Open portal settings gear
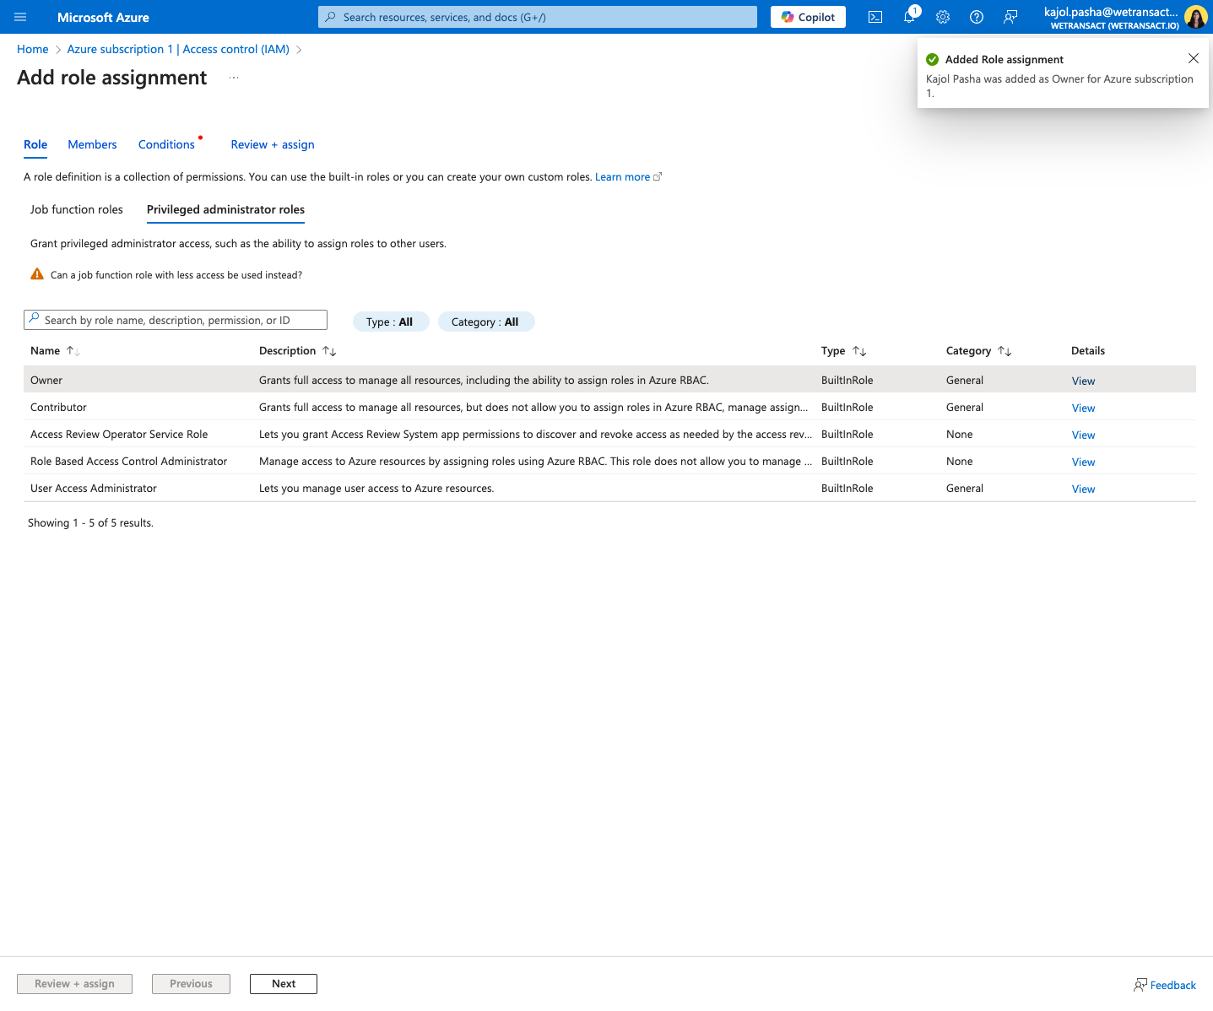This screenshot has width=1213, height=1011. point(943,17)
